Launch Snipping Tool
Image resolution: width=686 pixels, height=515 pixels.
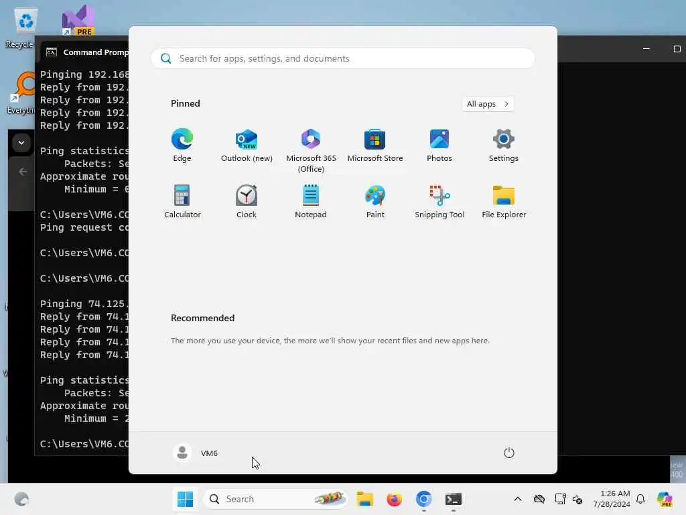point(439,202)
